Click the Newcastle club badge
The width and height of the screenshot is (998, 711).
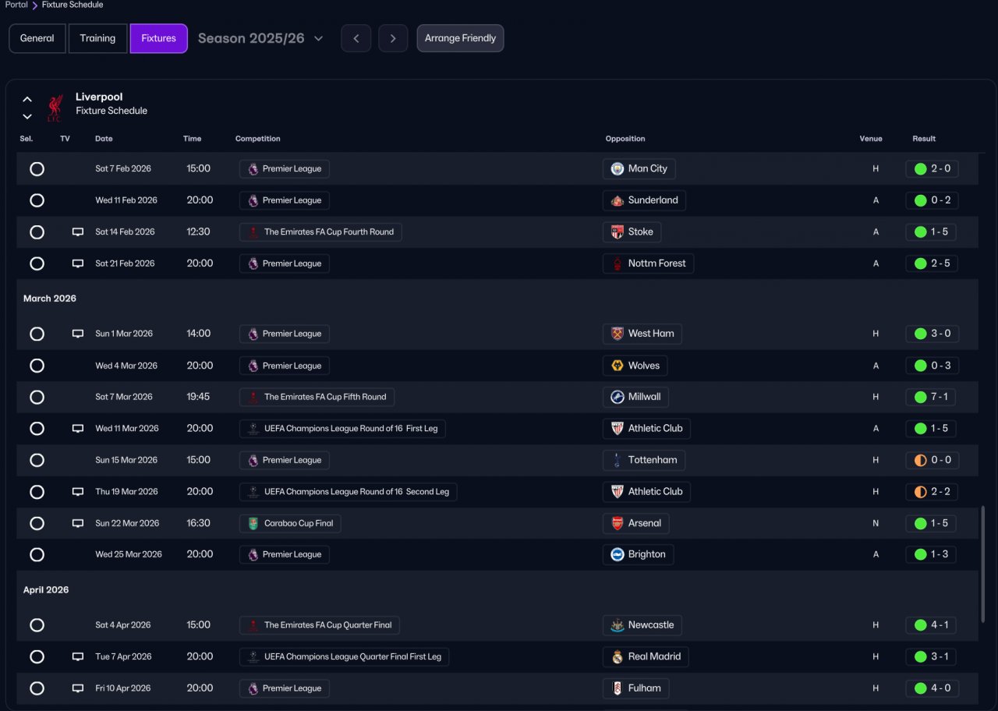618,625
